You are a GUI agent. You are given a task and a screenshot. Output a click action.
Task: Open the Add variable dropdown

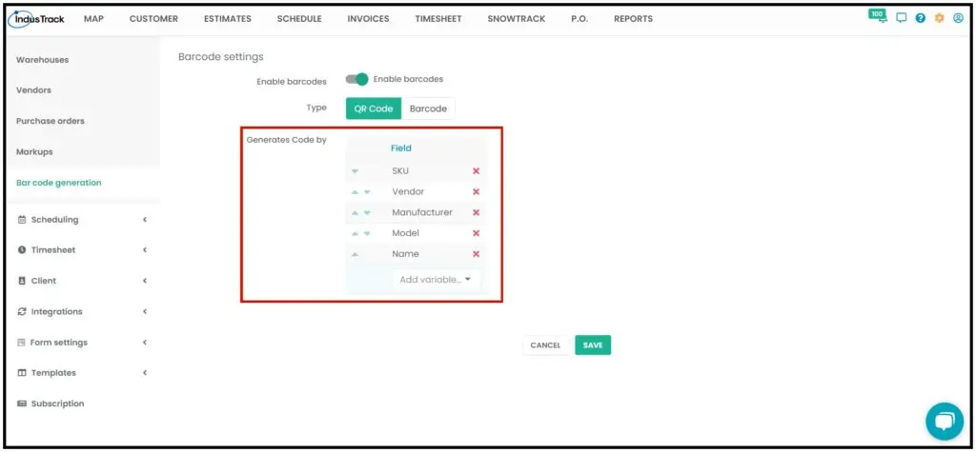coord(436,280)
